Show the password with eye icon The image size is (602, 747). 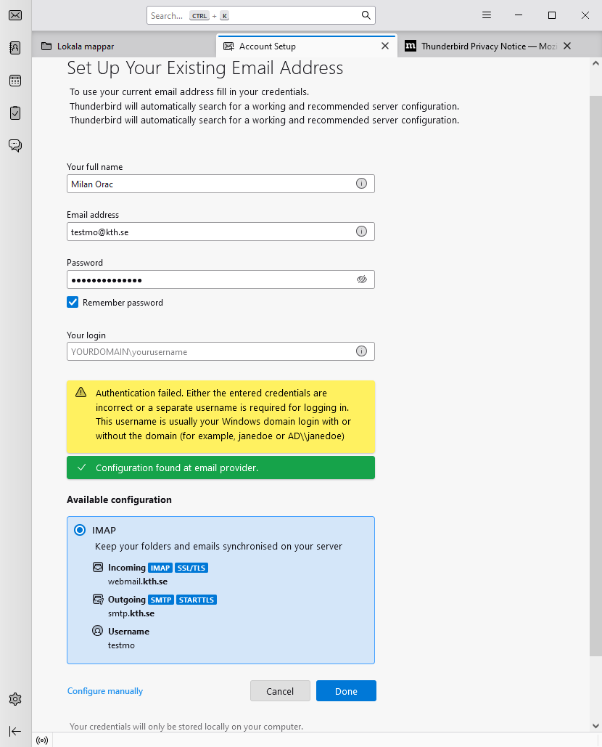(x=361, y=279)
